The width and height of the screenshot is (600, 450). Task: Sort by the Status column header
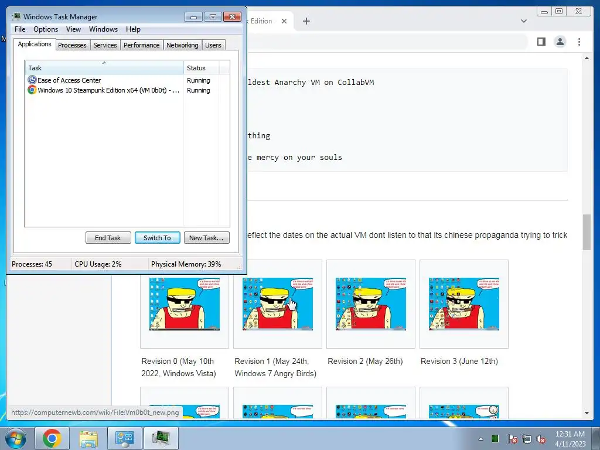[202, 68]
